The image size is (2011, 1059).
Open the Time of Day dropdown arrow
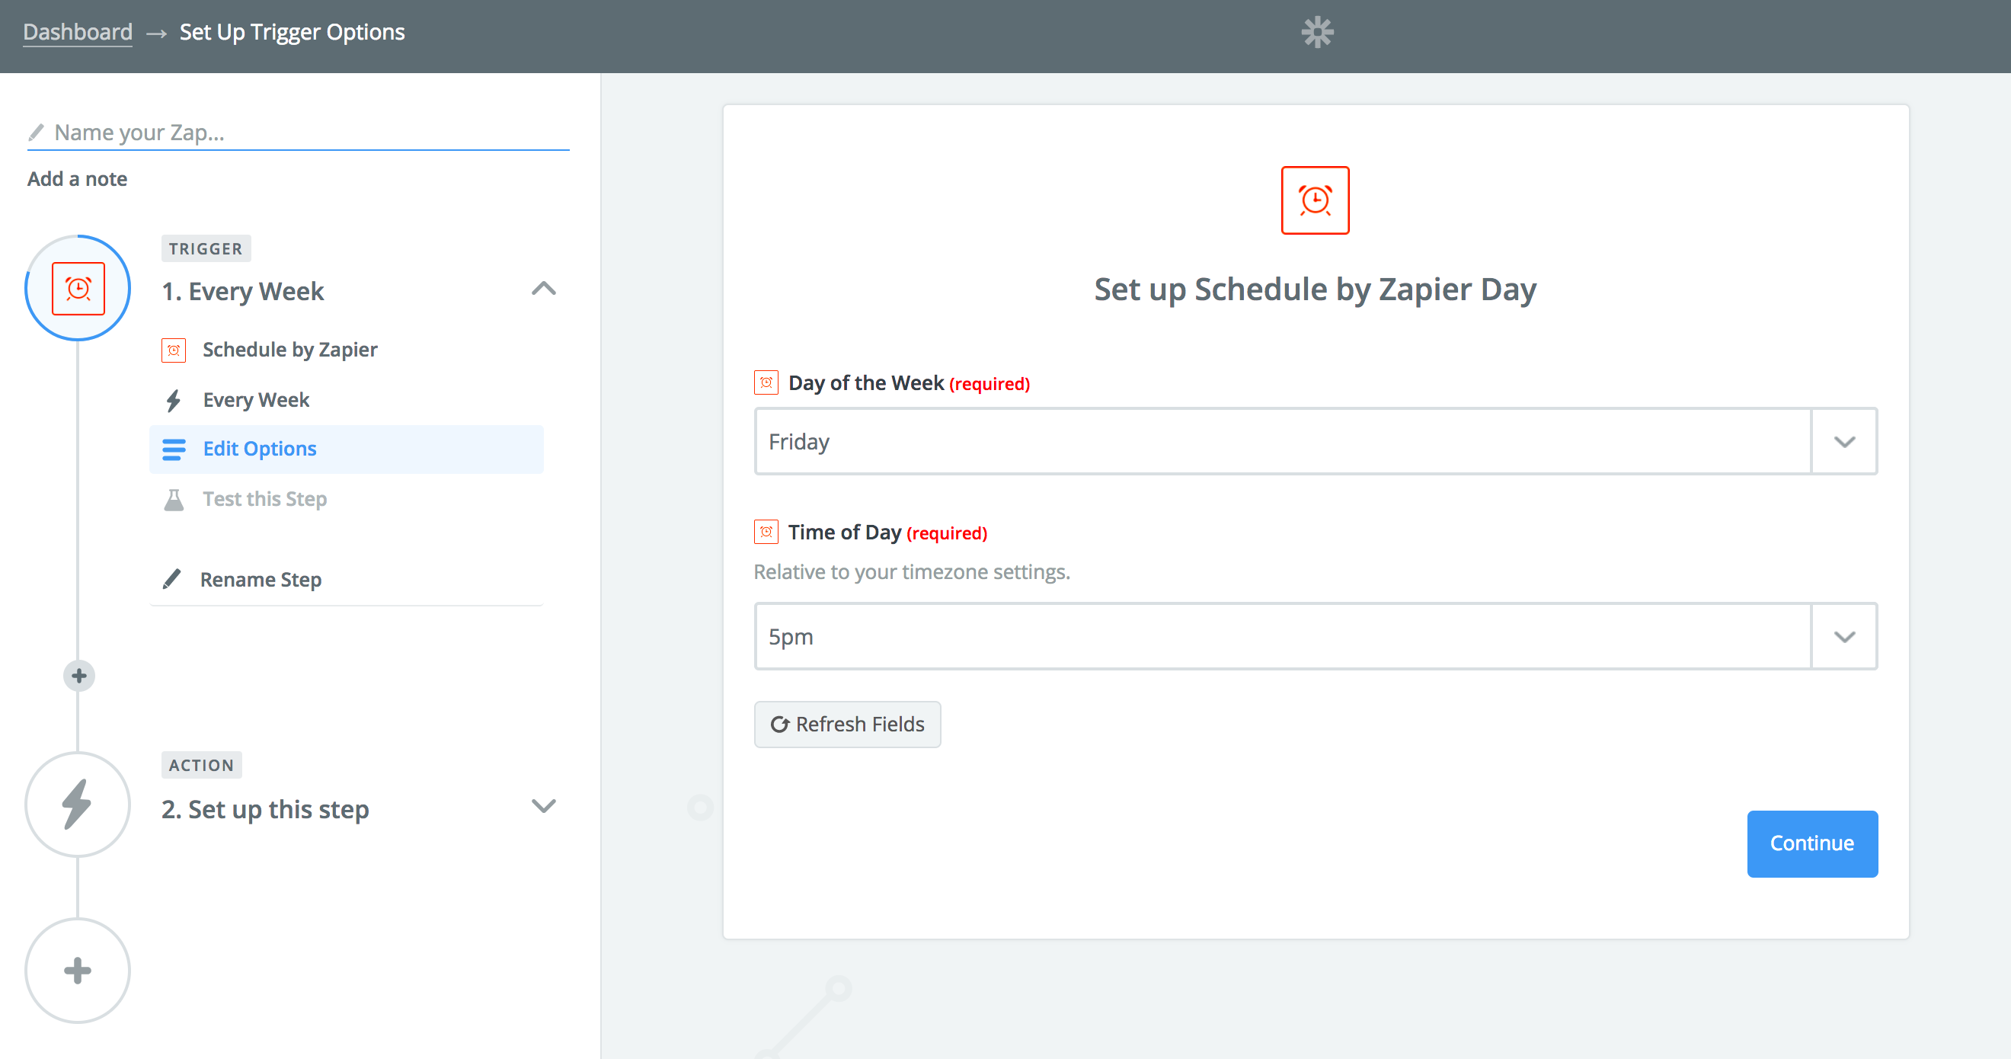[1844, 636]
